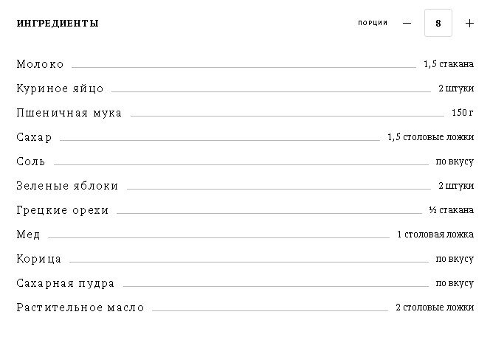Click the Корица ingredient name
Image resolution: width=490 pixels, height=337 pixels.
39,259
